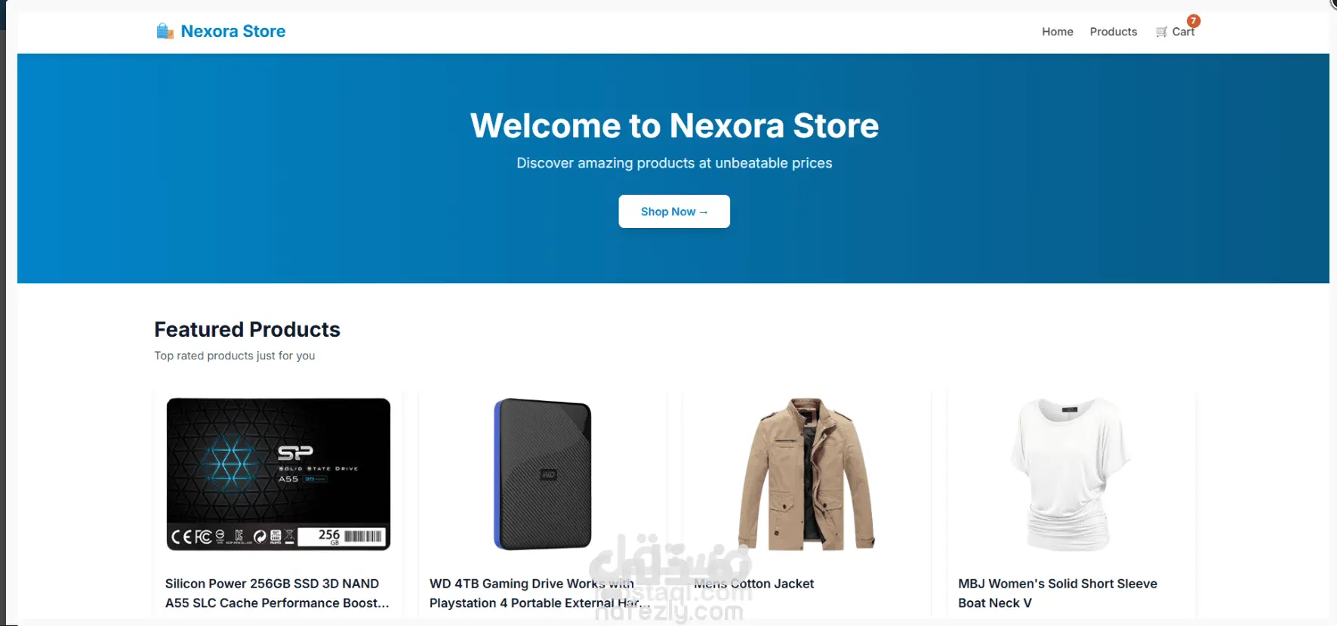The image size is (1337, 626).
Task: Click the Nexora Store shopping bag logo icon
Action: pos(165,31)
